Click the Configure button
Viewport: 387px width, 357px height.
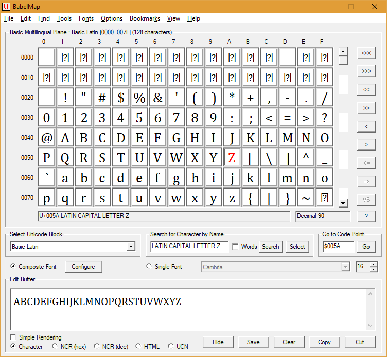click(83, 267)
